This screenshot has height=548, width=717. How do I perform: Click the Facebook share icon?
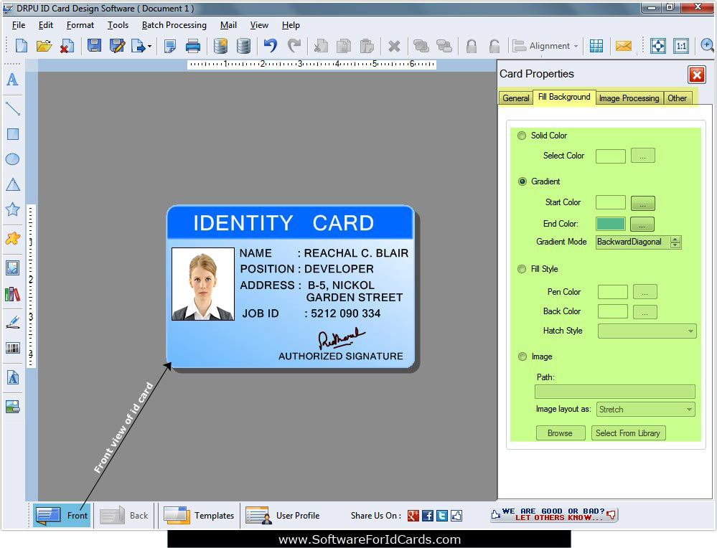point(428,516)
